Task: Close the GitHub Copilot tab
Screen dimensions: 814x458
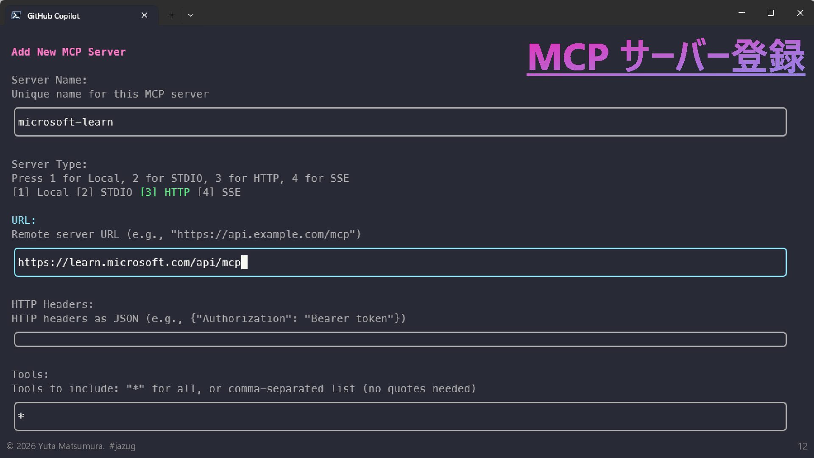Action: click(144, 15)
